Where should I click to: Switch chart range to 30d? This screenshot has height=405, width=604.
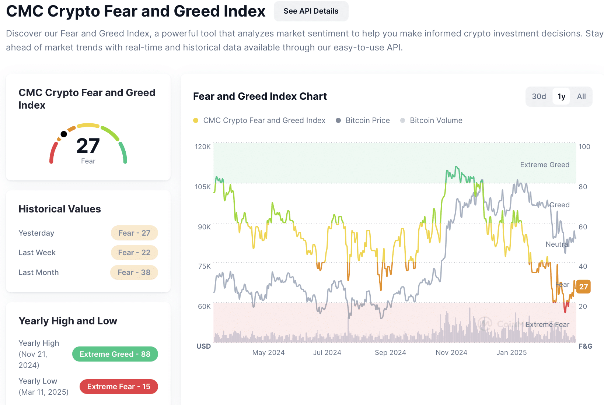click(539, 96)
